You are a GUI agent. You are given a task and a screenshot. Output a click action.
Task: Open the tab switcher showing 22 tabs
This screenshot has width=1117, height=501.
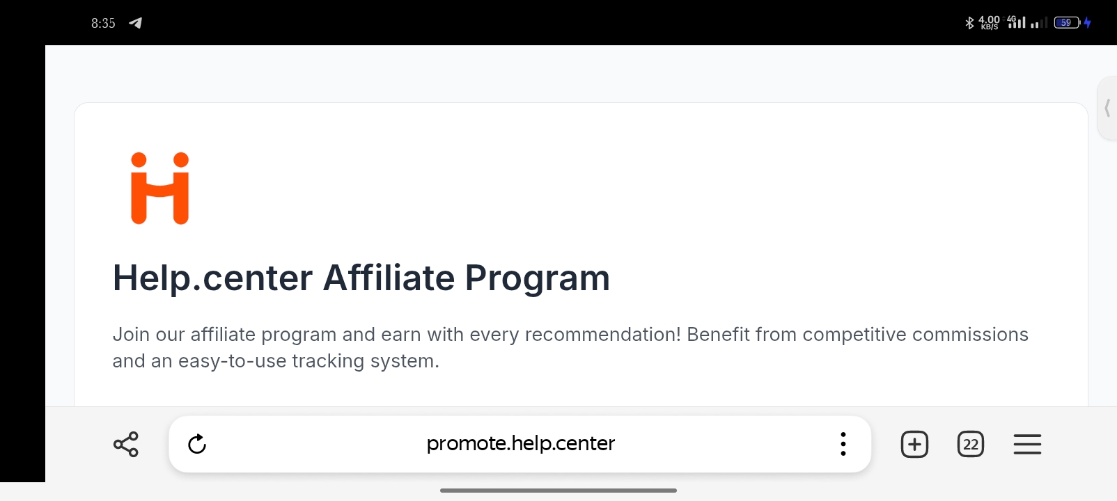click(971, 444)
